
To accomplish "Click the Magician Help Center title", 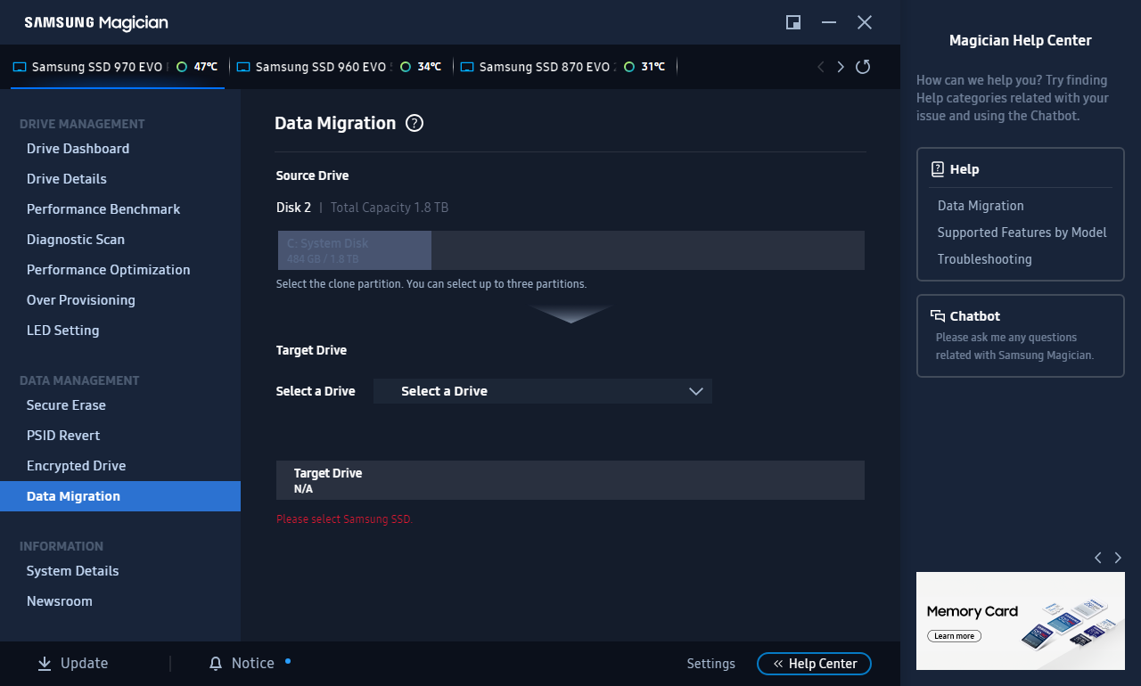I will (1021, 40).
